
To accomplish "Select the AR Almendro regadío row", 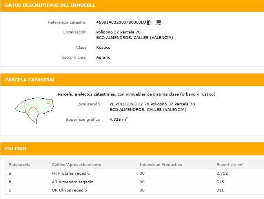I will pos(73,182).
